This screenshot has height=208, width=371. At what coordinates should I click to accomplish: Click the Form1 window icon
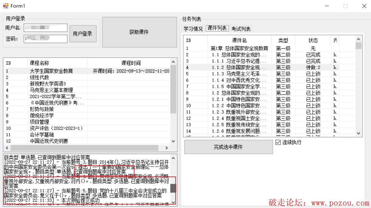click(6, 6)
